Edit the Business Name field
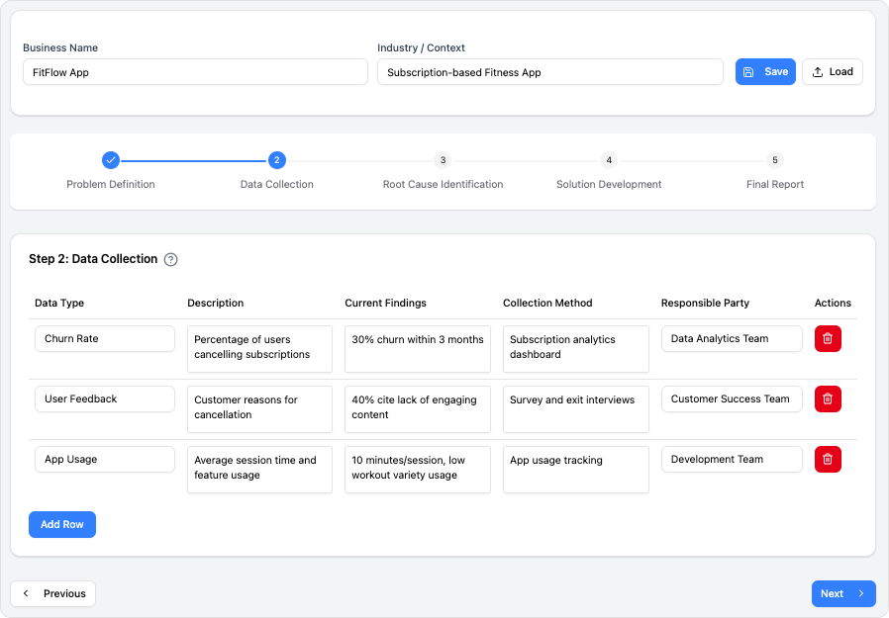The image size is (889, 618). (195, 72)
